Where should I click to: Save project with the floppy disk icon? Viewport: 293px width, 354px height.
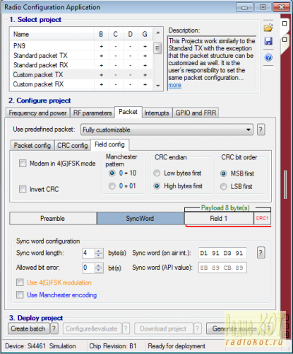click(268, 41)
